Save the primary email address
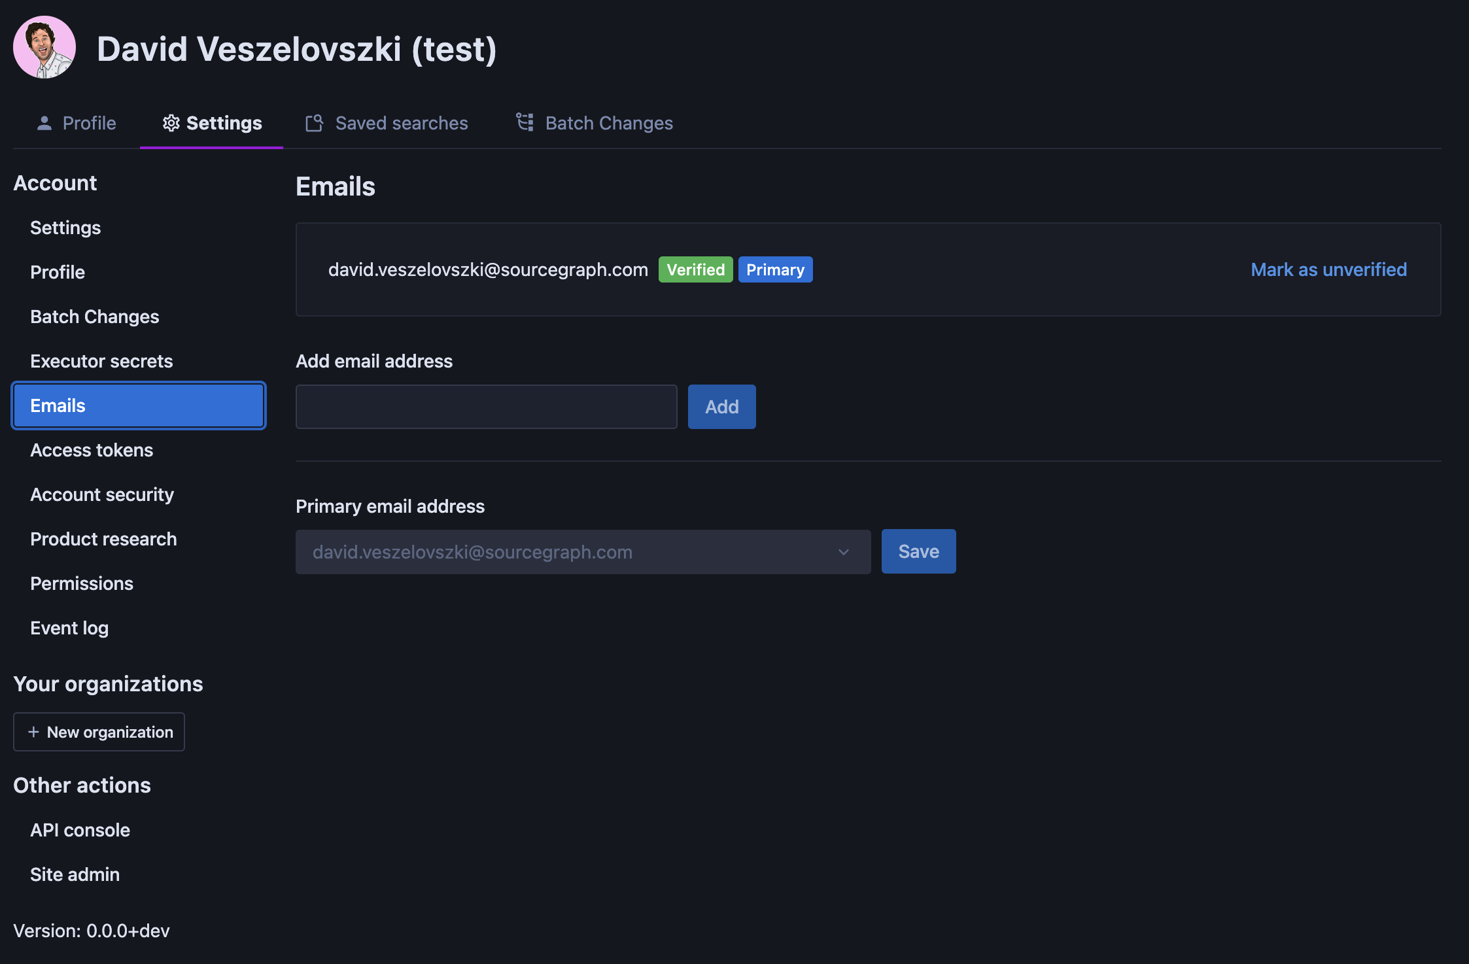 click(918, 551)
